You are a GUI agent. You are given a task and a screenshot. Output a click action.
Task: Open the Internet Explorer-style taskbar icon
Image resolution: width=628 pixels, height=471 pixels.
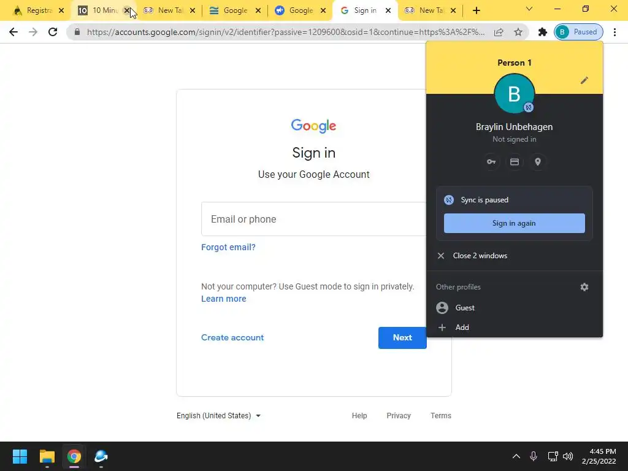pyautogui.click(x=101, y=456)
